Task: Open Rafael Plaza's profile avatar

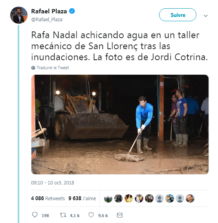Action: (x=19, y=15)
